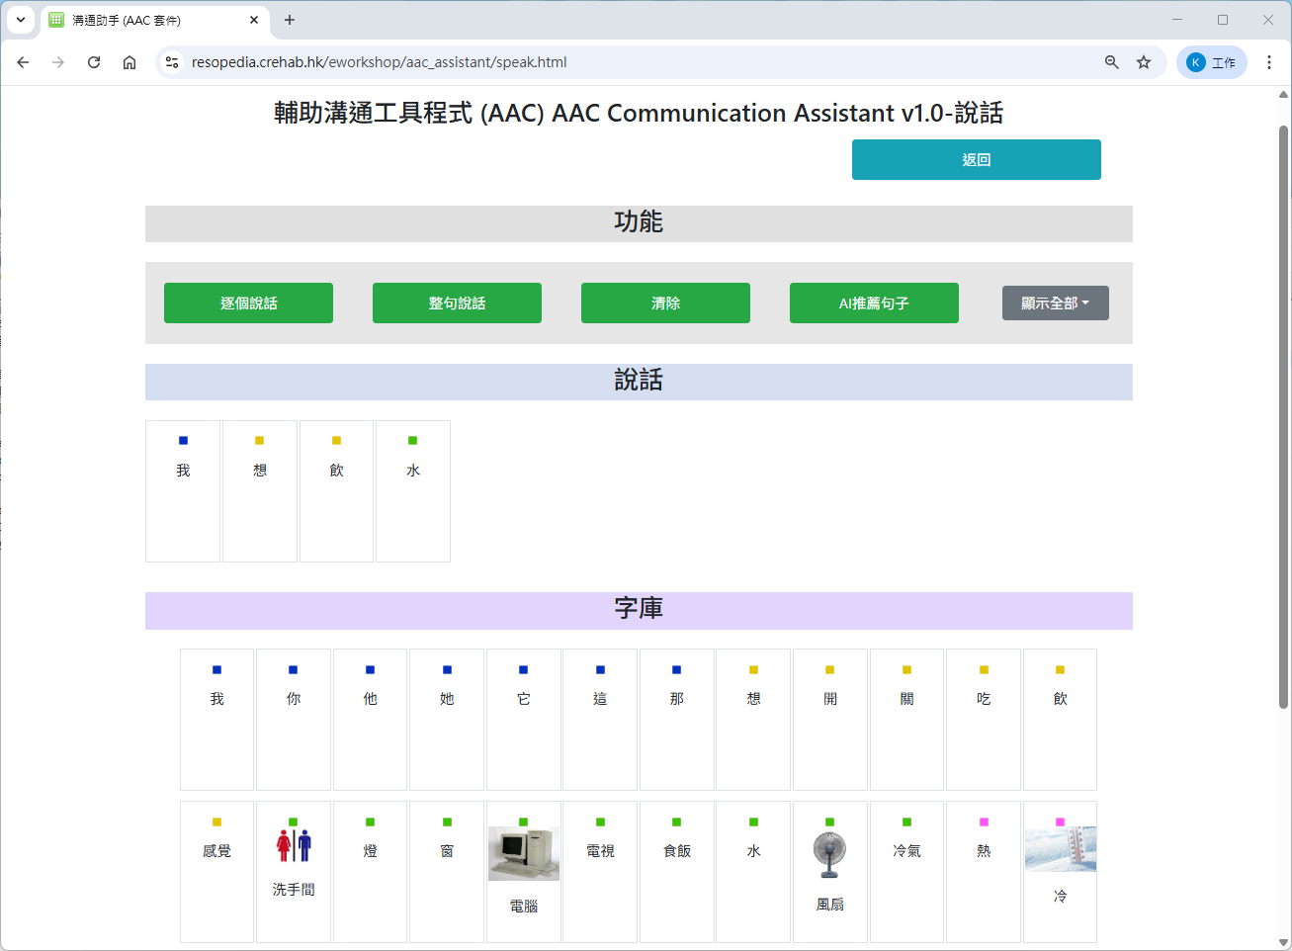Image resolution: width=1292 pixels, height=951 pixels.
Task: Bookmark this page with star icon
Action: click(x=1144, y=62)
